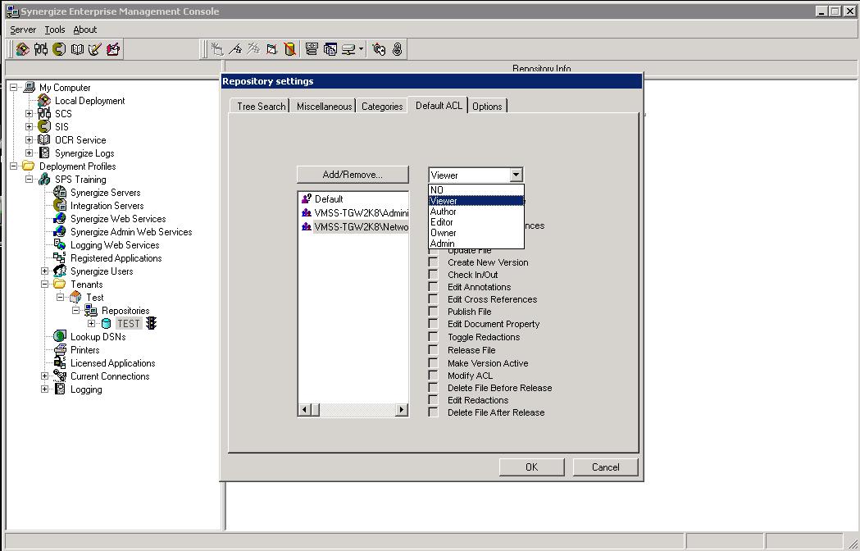The width and height of the screenshot is (860, 551).
Task: Open the Tools menu
Action: click(x=55, y=30)
